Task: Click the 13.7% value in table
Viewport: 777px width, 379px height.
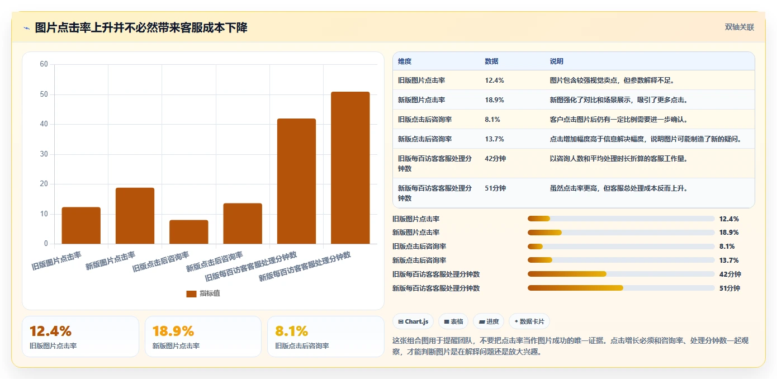Action: (x=495, y=139)
